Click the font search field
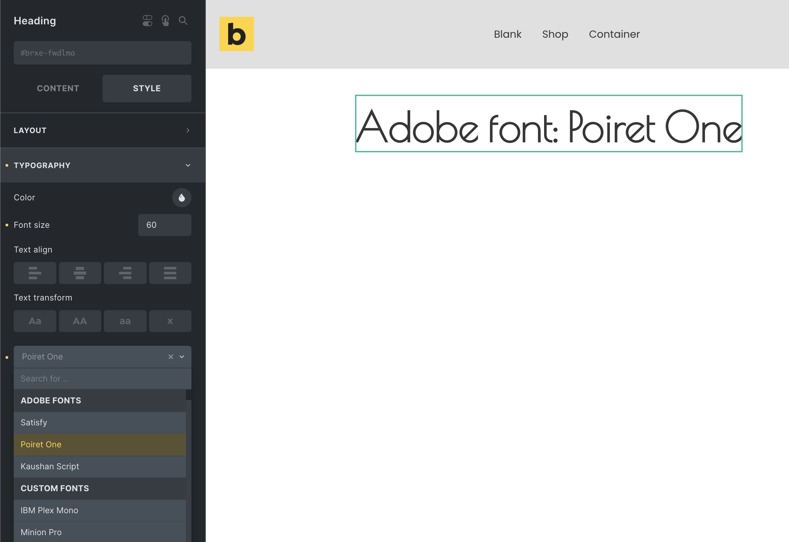This screenshot has width=789, height=542. (x=102, y=379)
